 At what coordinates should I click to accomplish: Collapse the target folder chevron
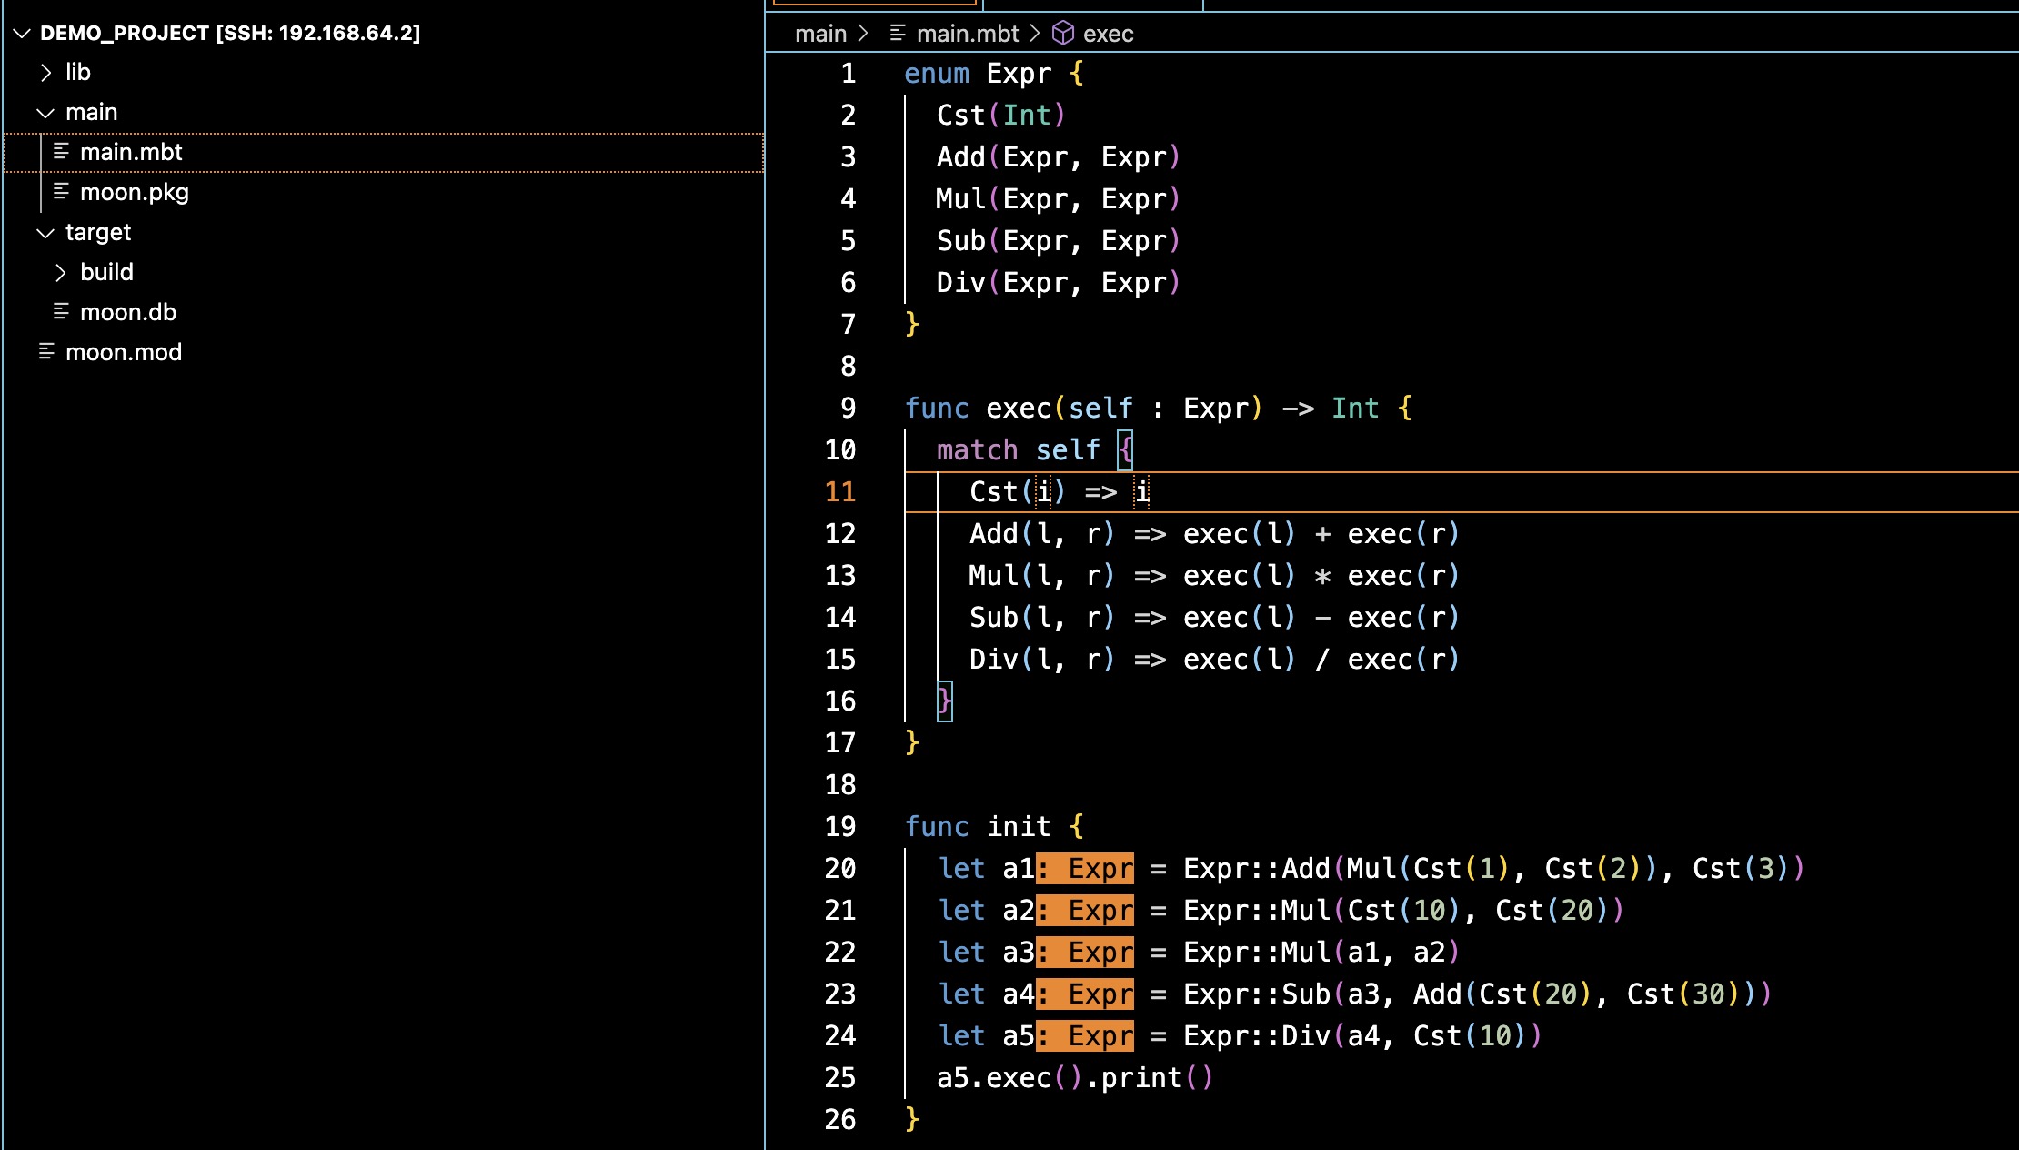pyautogui.click(x=45, y=233)
